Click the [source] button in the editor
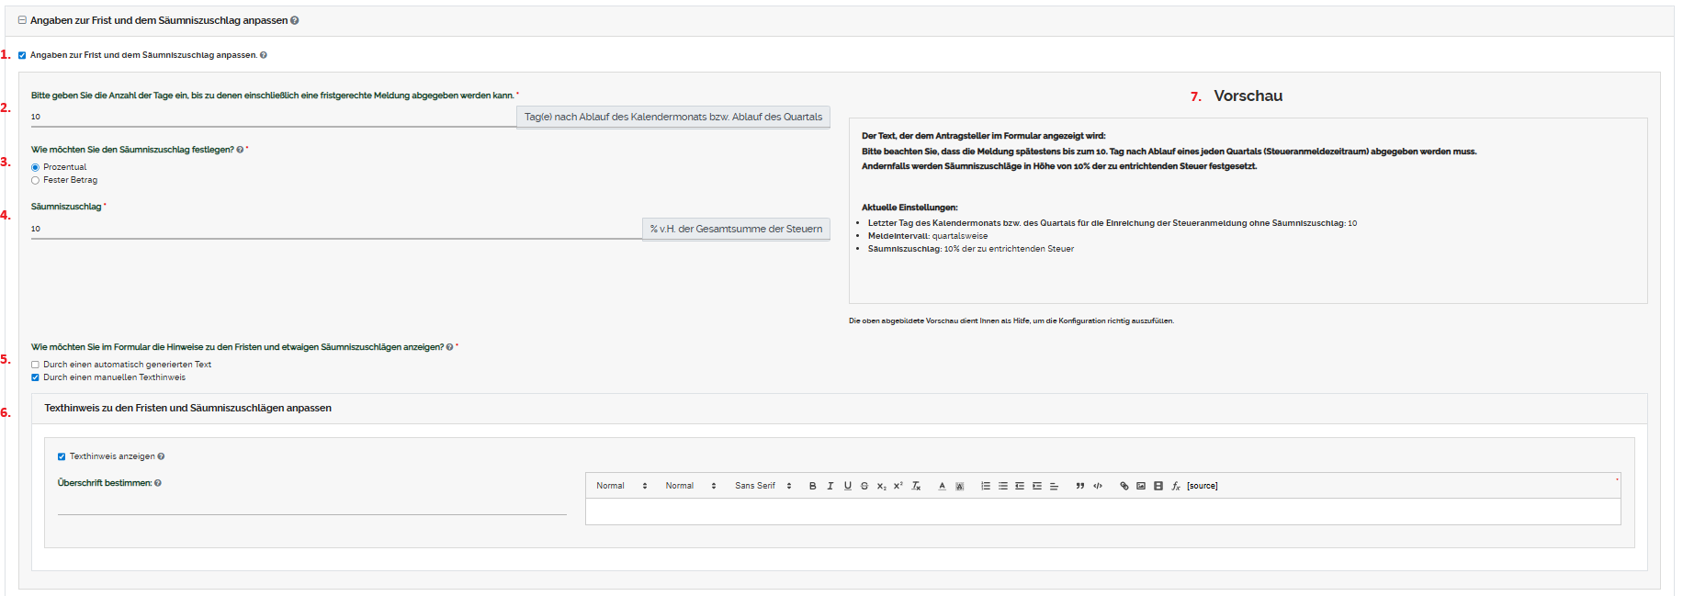 1202,486
